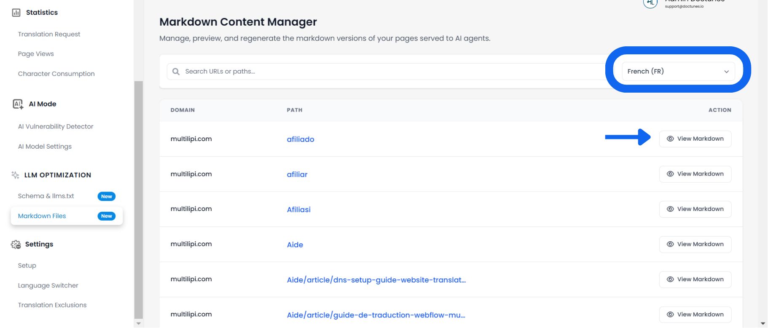Screen dimensions: 768x328
Task: Go to Character Consumption page
Action: pyautogui.click(x=56, y=74)
